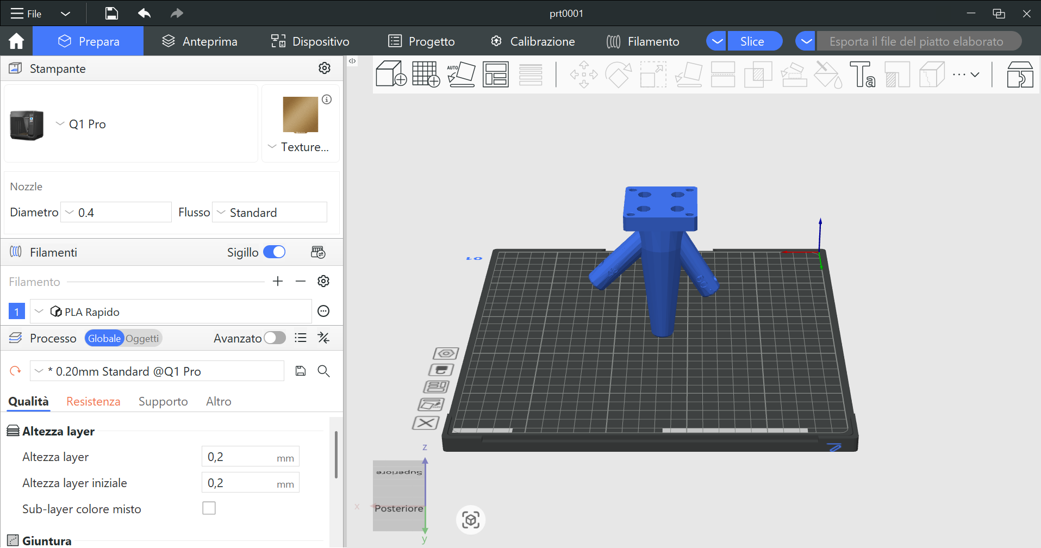Select the Support painting tool
Screen dimensions: 1041x548
pos(793,74)
